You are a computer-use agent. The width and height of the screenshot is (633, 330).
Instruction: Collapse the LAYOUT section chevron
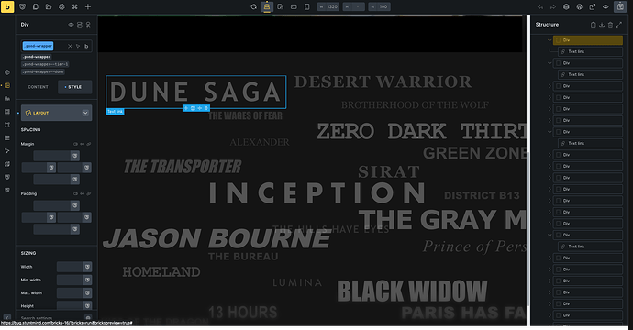click(x=85, y=113)
